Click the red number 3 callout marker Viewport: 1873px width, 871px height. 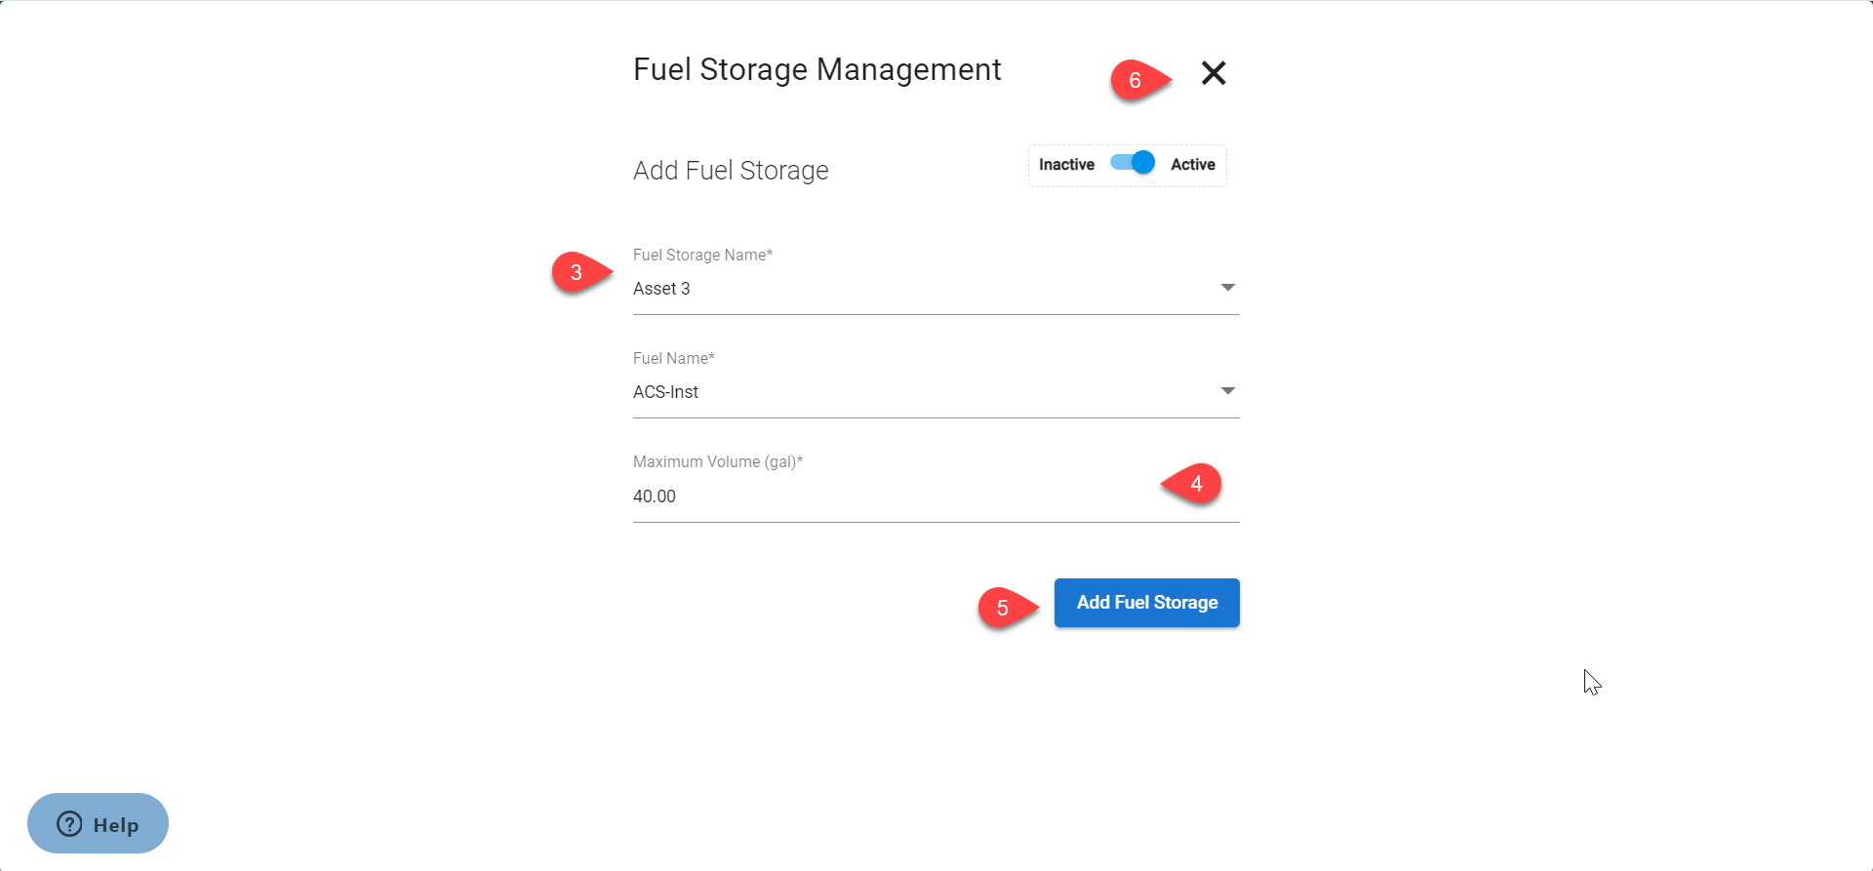pyautogui.click(x=577, y=272)
